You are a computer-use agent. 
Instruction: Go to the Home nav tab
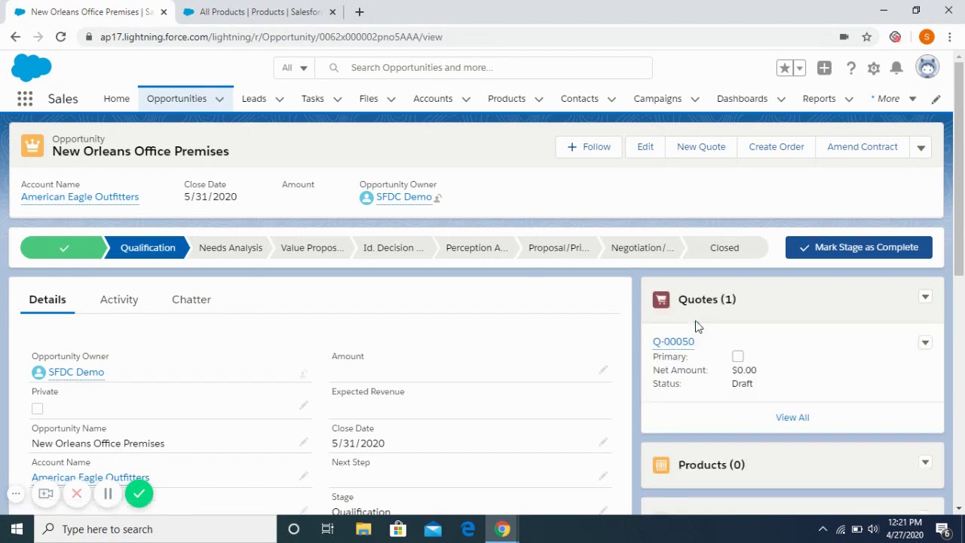(117, 99)
